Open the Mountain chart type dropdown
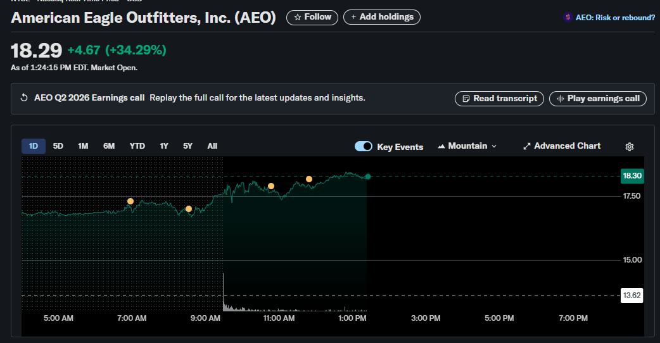660x343 pixels. tap(467, 146)
